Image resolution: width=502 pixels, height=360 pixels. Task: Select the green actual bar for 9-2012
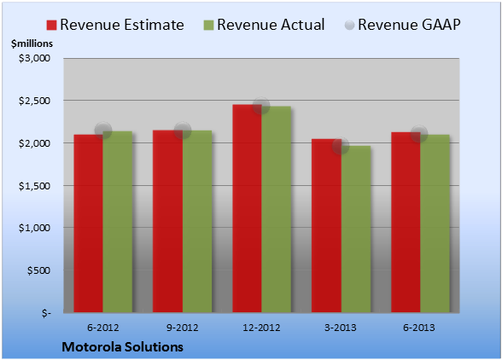(197, 222)
